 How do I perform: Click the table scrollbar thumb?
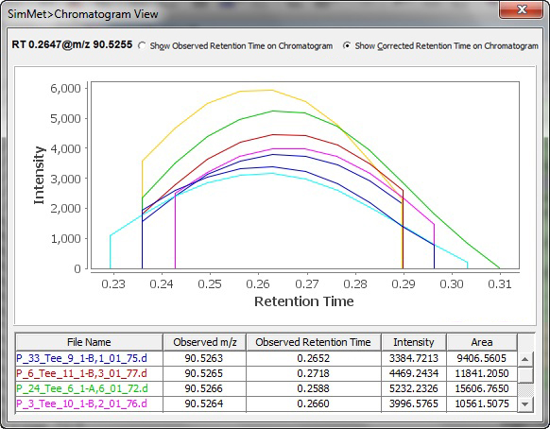(525, 375)
